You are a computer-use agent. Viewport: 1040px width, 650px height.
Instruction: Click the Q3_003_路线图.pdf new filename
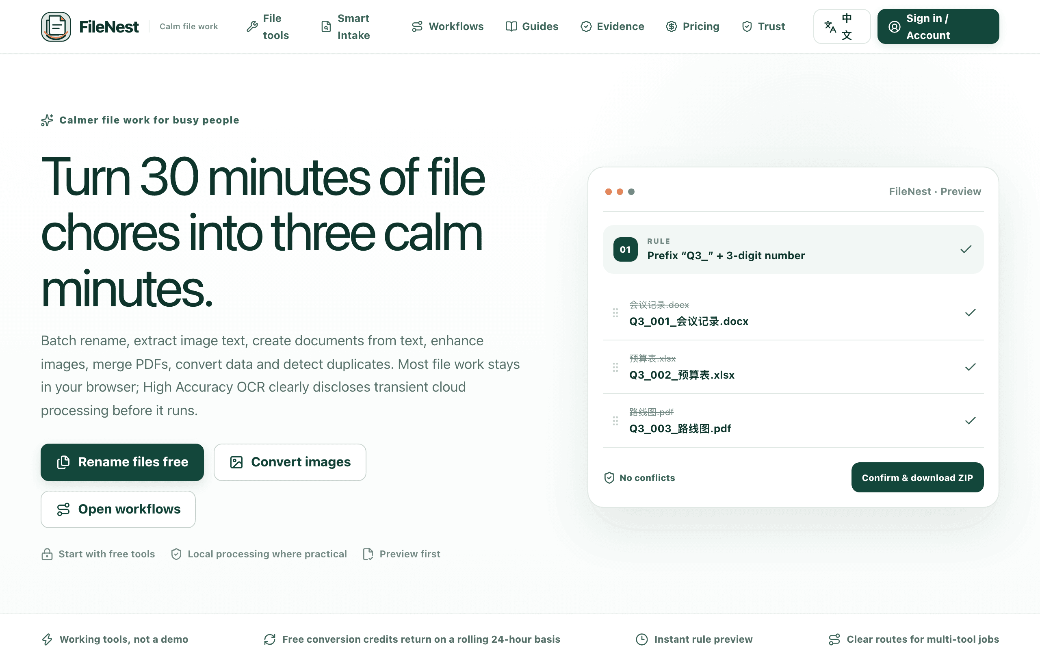[680, 429]
